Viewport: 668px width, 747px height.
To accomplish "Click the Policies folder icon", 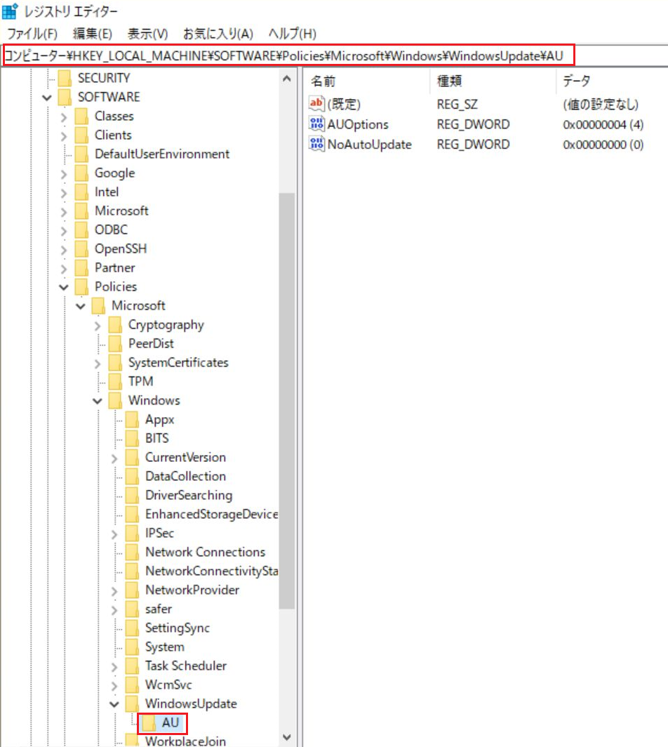I will coord(82,286).
